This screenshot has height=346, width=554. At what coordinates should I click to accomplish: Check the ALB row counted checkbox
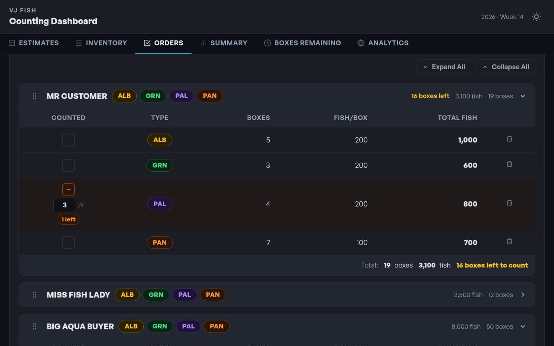[x=68, y=140]
